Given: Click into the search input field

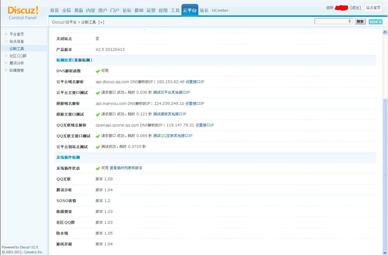Looking at the screenshot, I should pos(331,21).
